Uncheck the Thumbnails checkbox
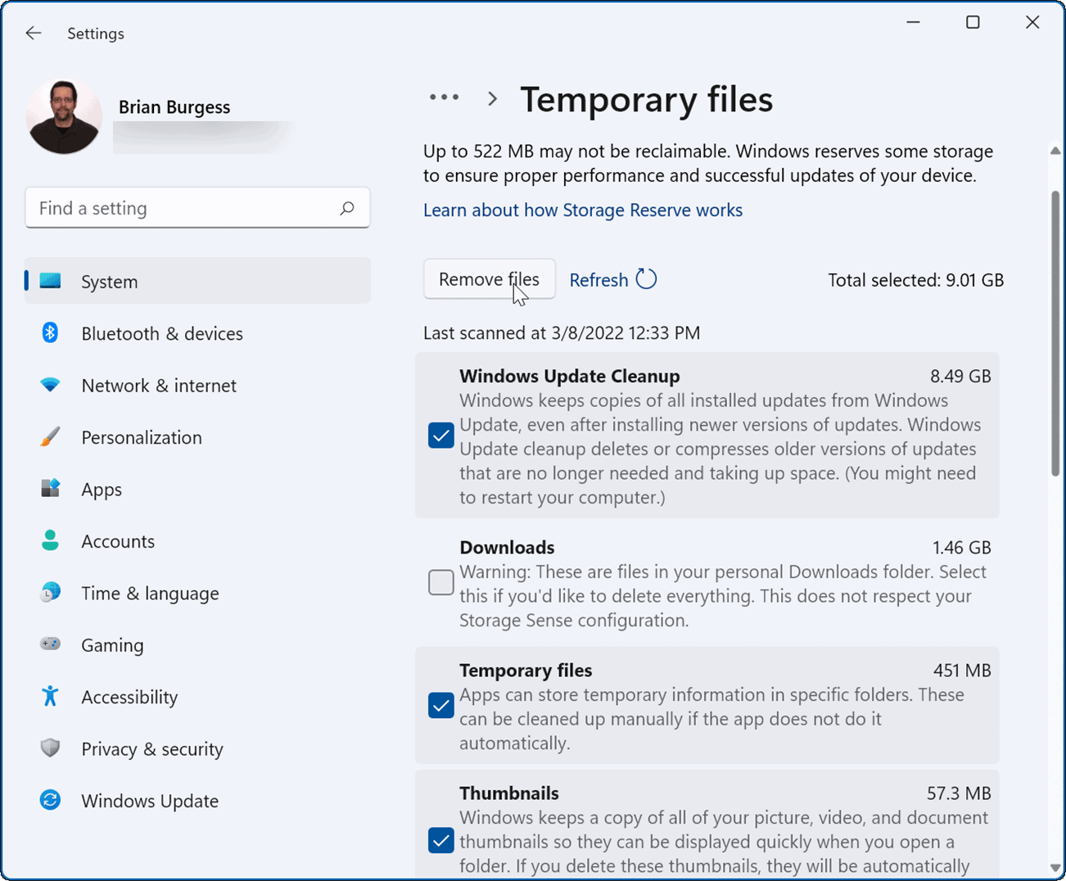This screenshot has height=881, width=1066. (440, 840)
